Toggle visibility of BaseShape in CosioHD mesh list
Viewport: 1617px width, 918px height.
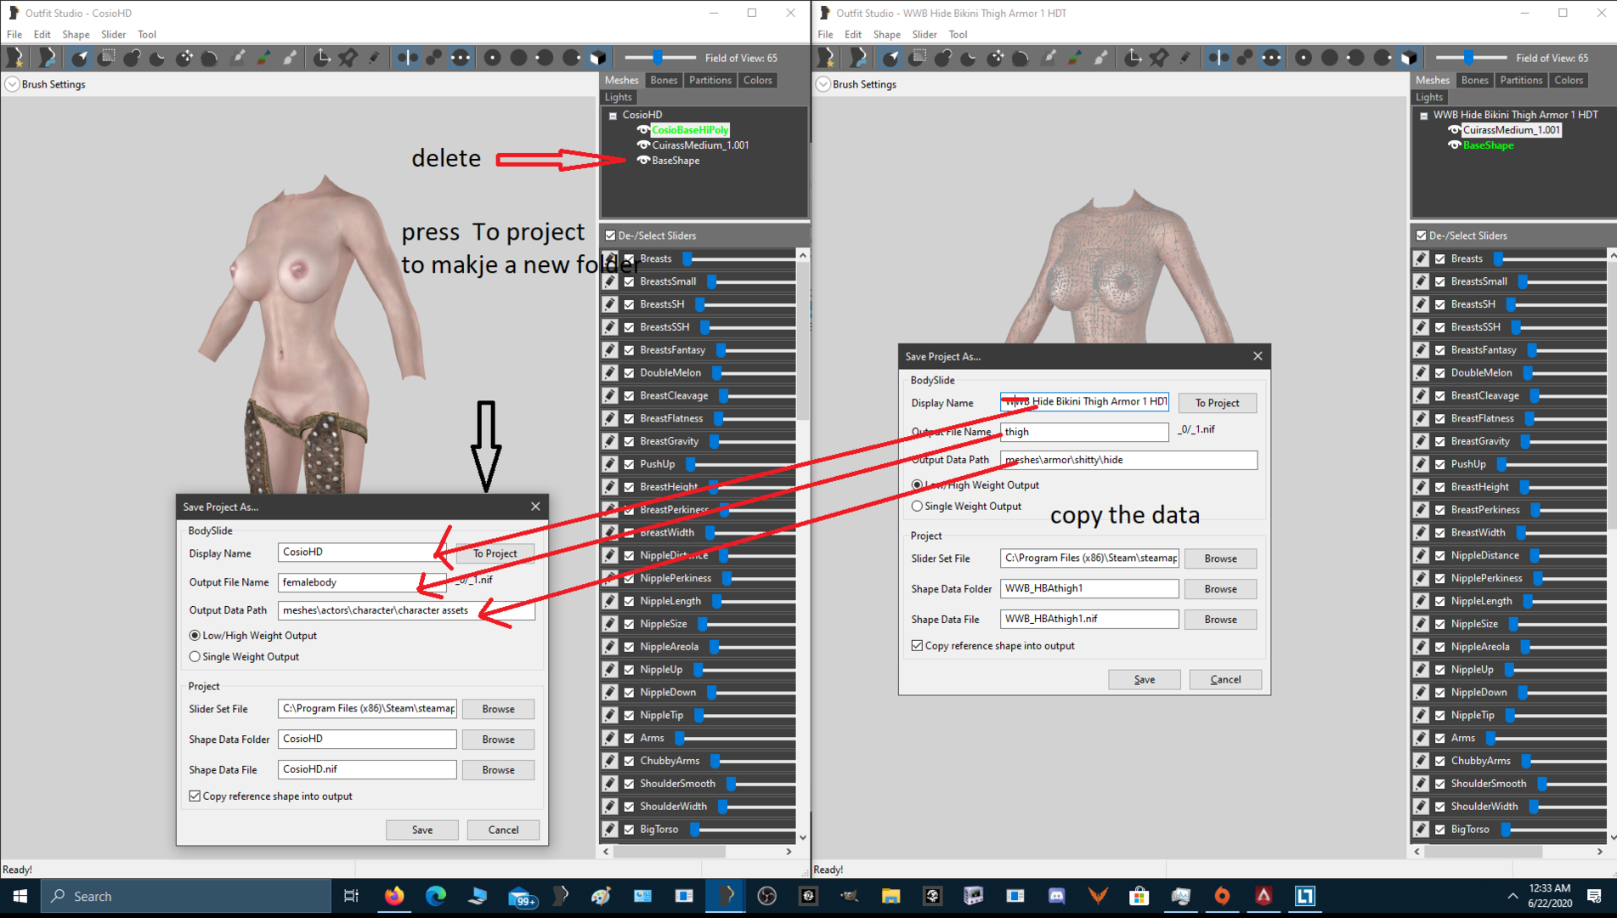pyautogui.click(x=643, y=161)
